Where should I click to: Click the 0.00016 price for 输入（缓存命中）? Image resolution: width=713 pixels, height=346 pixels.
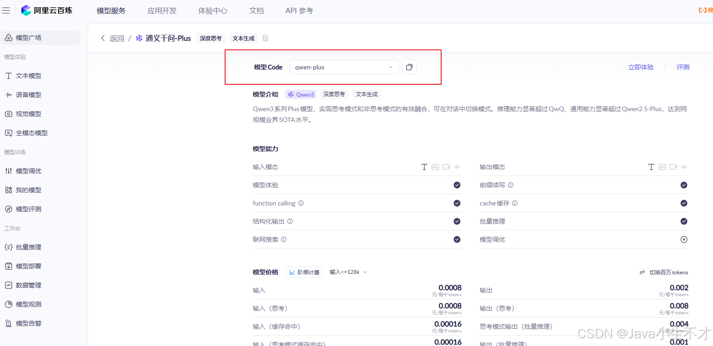pos(448,324)
